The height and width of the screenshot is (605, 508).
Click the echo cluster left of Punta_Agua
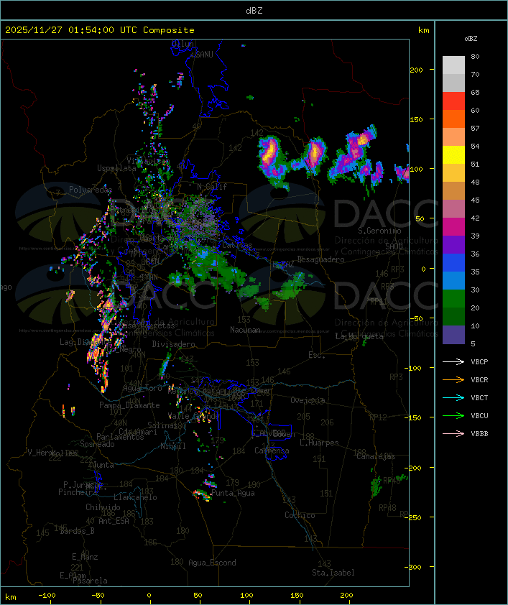202,495
